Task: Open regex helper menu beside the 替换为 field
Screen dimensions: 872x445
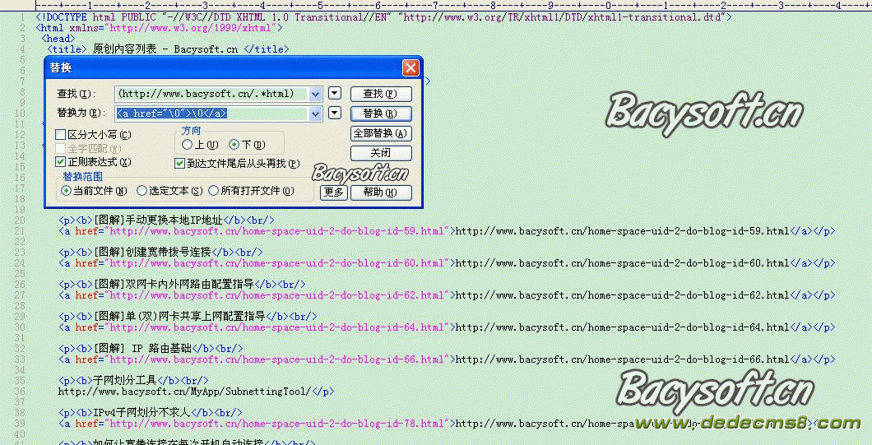Action: pos(335,113)
